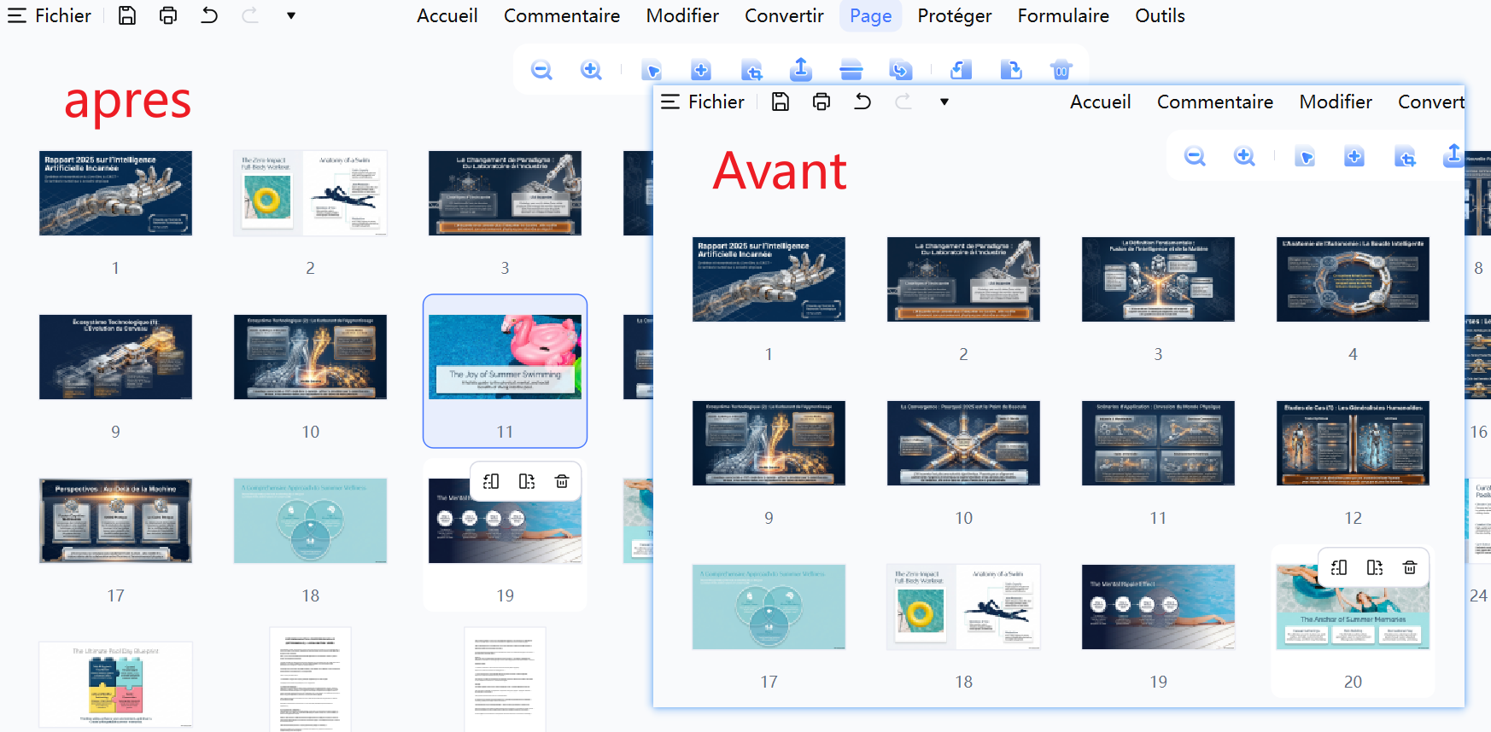This screenshot has height=732, width=1491.
Task: Select page 2 thumbnail in Avant window
Action: 963,279
